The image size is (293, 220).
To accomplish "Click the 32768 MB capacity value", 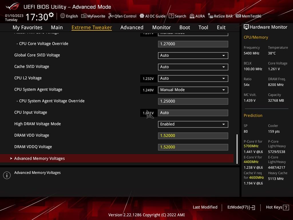I will point(276,101).
